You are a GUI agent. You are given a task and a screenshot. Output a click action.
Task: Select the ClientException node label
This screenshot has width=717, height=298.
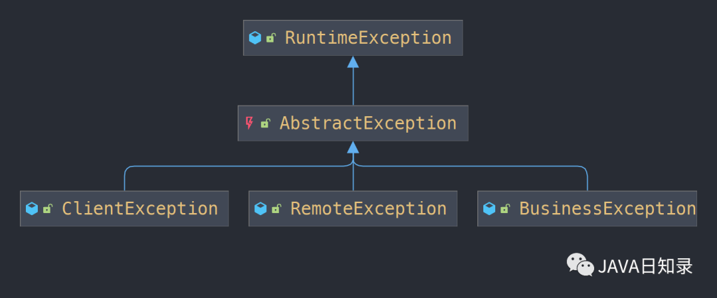click(x=140, y=208)
